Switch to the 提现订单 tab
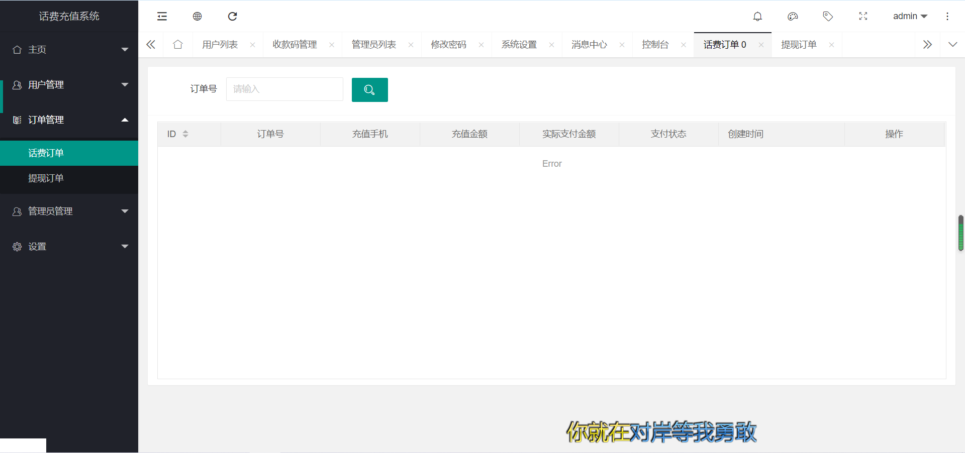The height and width of the screenshot is (453, 965). pyautogui.click(x=799, y=45)
